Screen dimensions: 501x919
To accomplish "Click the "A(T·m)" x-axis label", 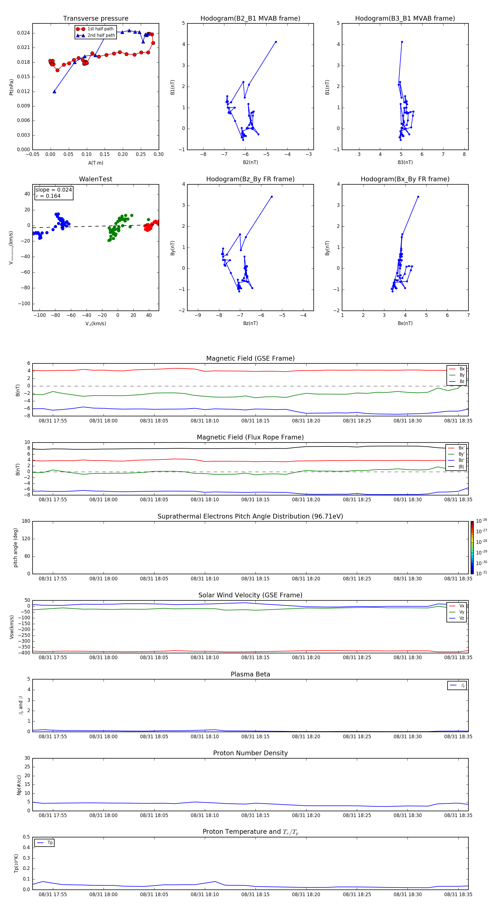I will pyautogui.click(x=95, y=163).
